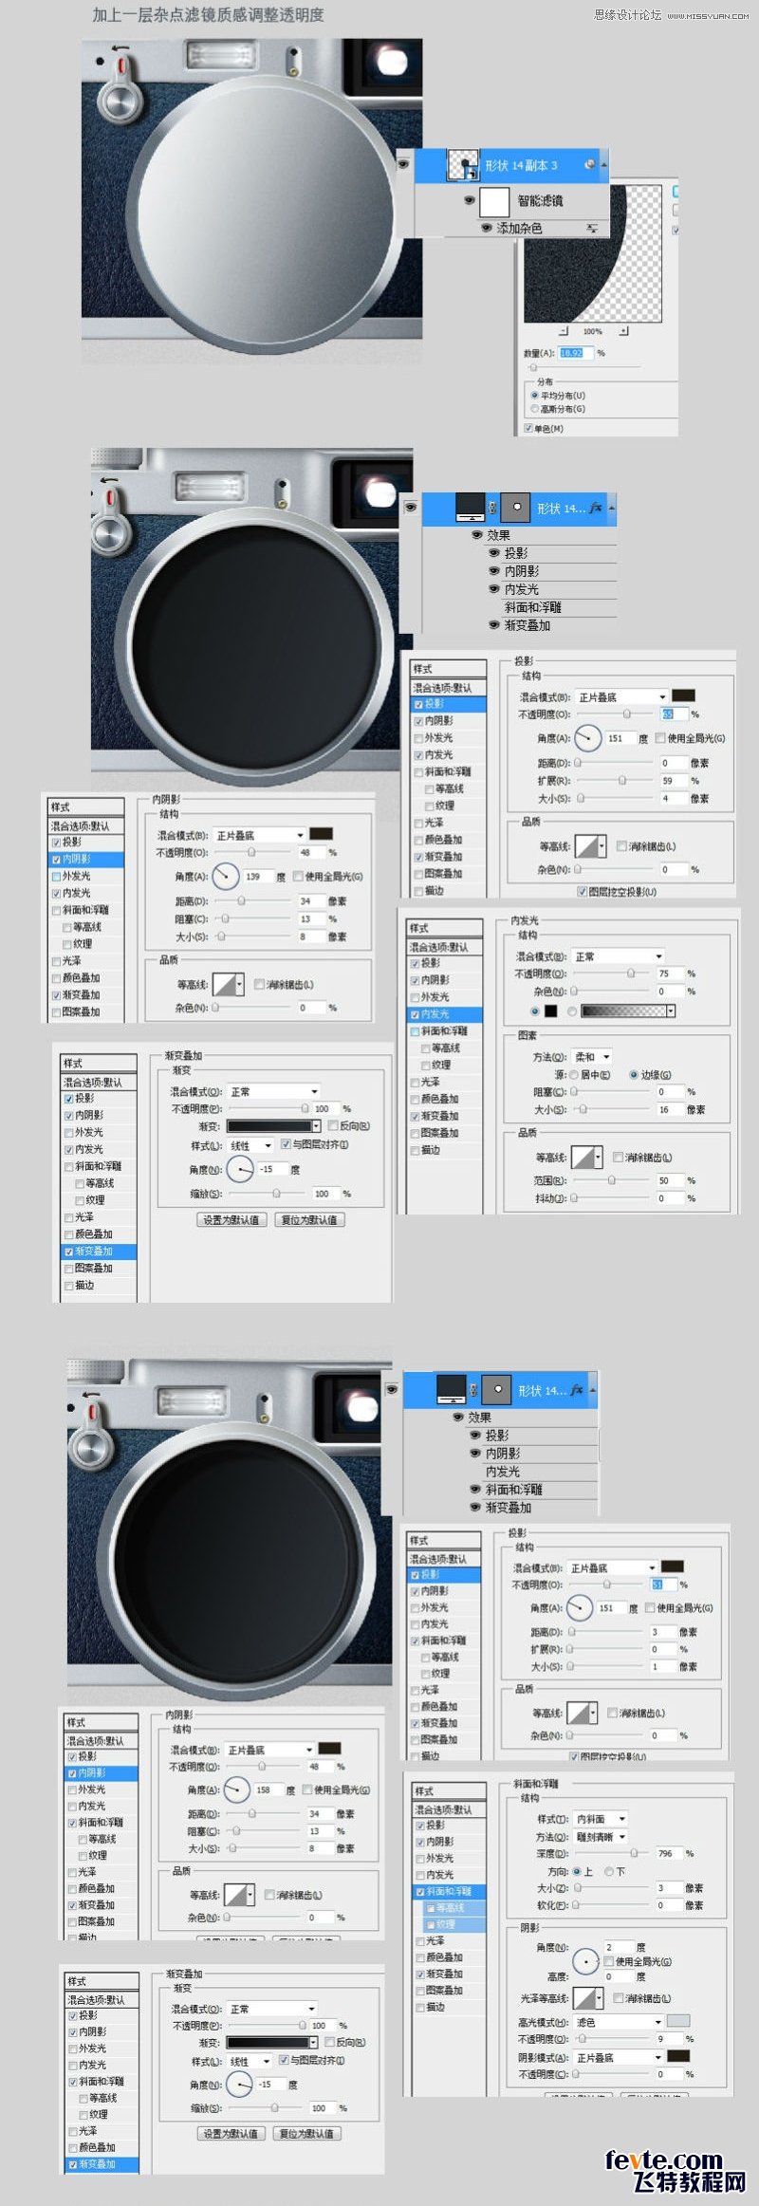759x2206 pixels.
Task: Open the 样式 dropdown showing 内斜面
Action: click(601, 1819)
